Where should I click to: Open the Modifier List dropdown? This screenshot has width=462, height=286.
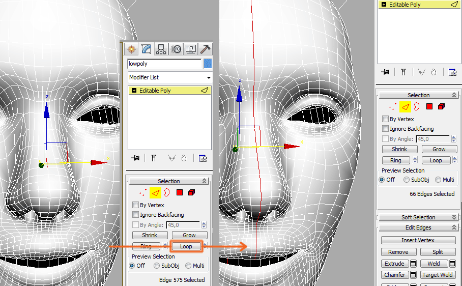[170, 77]
